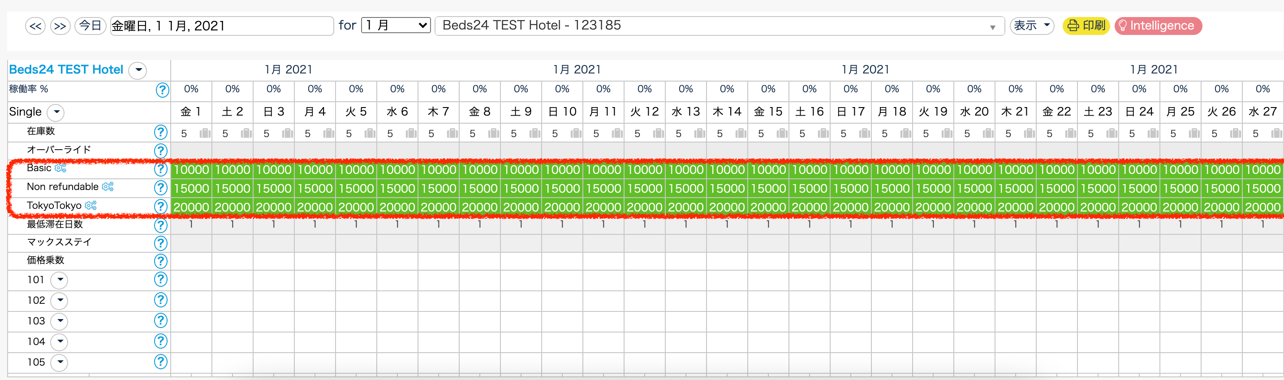Open help icon for 在庫数 row

[x=160, y=132]
